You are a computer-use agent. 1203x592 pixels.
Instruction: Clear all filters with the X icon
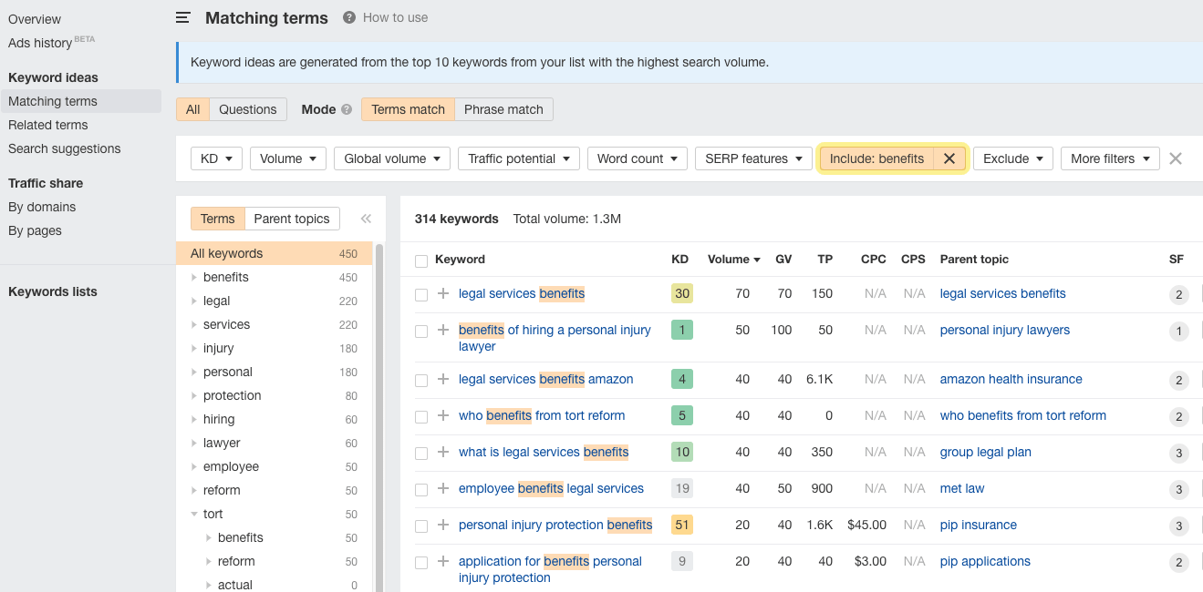click(x=1176, y=158)
